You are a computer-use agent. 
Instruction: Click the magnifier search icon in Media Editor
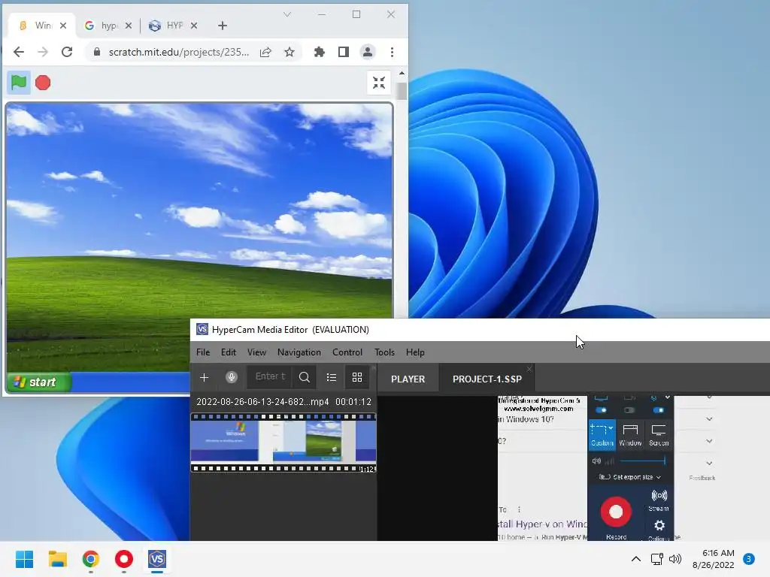coord(305,377)
